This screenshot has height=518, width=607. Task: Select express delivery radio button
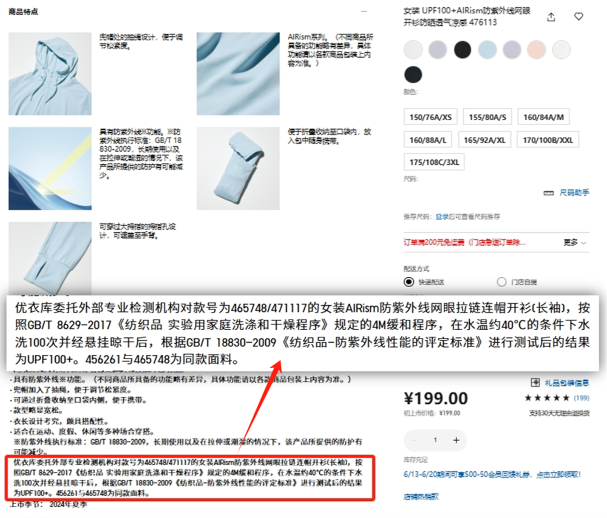pos(409,281)
